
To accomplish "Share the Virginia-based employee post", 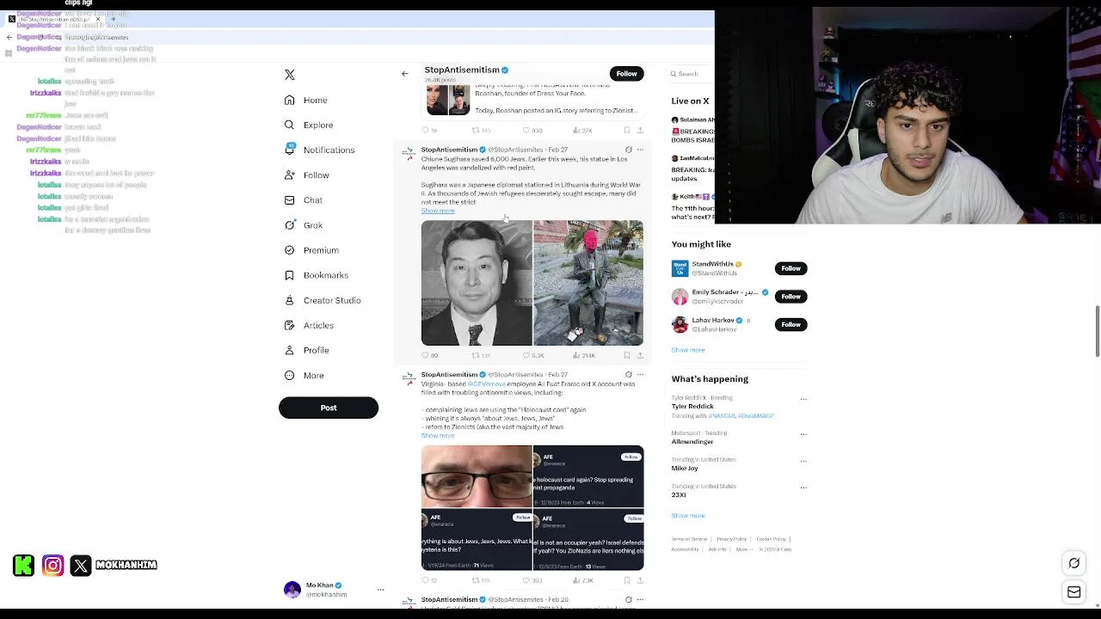I will [x=640, y=580].
